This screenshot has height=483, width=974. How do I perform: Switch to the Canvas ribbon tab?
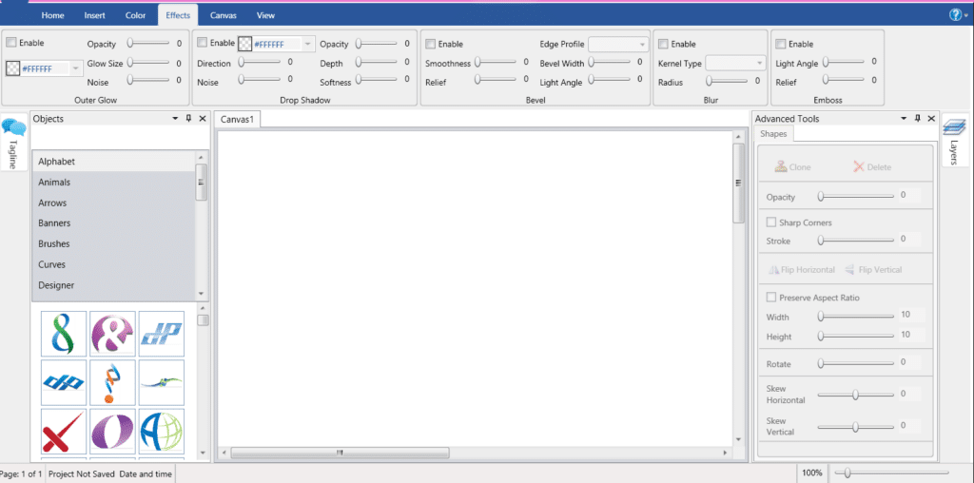click(223, 15)
